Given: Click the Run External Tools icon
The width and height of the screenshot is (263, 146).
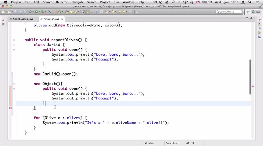Looking at the screenshot, I should pos(42,12).
